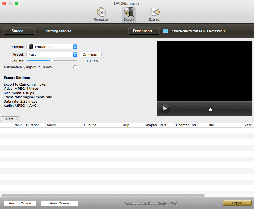Click 'Data rate: 2.25 mbps' text

coord(20,101)
